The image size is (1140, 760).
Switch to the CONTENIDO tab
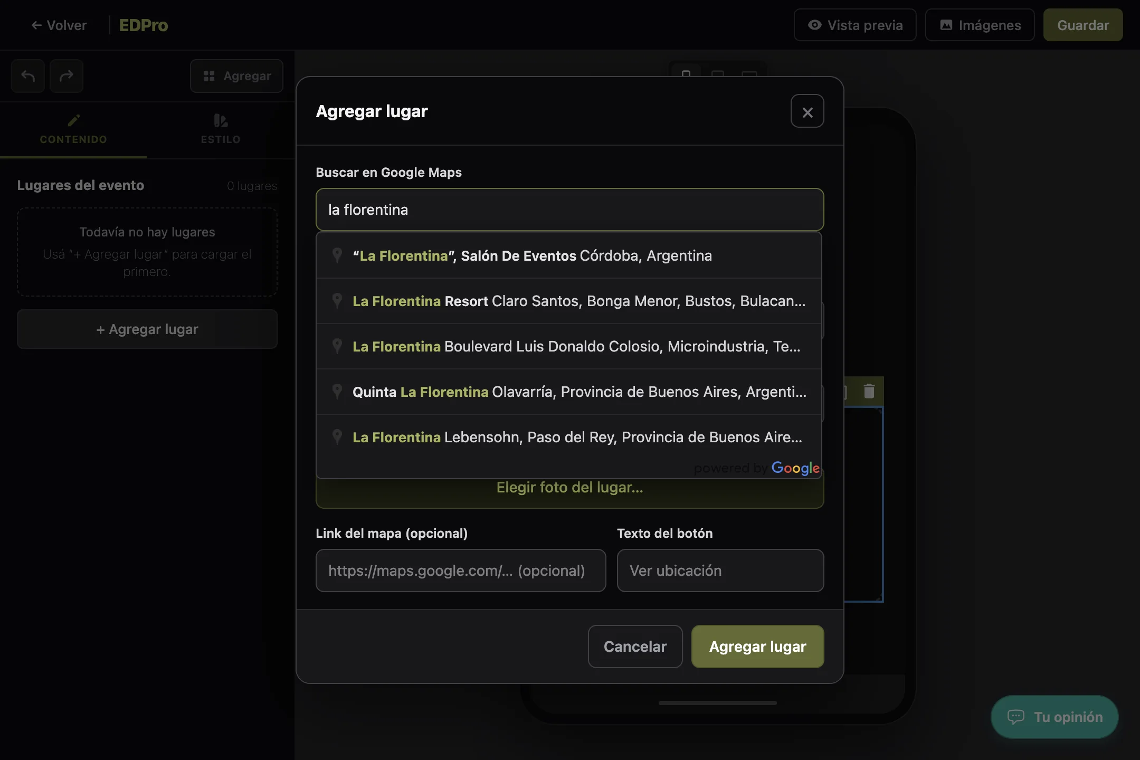(73, 130)
